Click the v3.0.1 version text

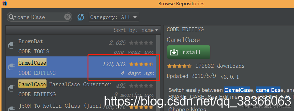tap(230, 77)
